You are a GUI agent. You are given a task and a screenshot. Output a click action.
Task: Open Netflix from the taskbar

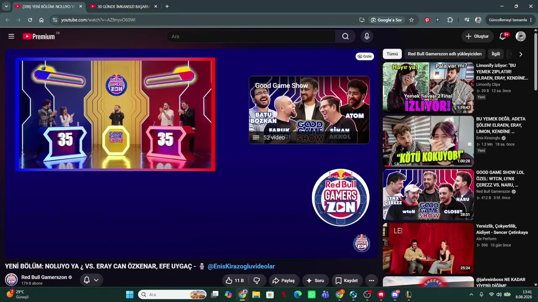pos(284,294)
